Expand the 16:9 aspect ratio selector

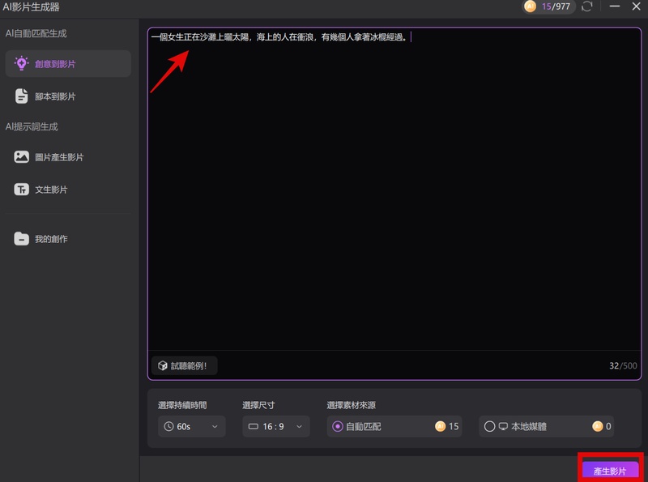(x=275, y=427)
